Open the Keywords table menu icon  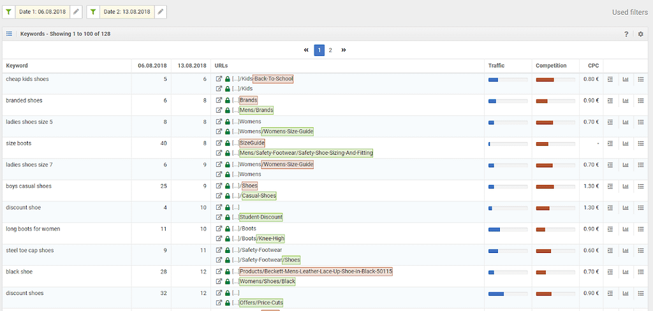coord(10,34)
